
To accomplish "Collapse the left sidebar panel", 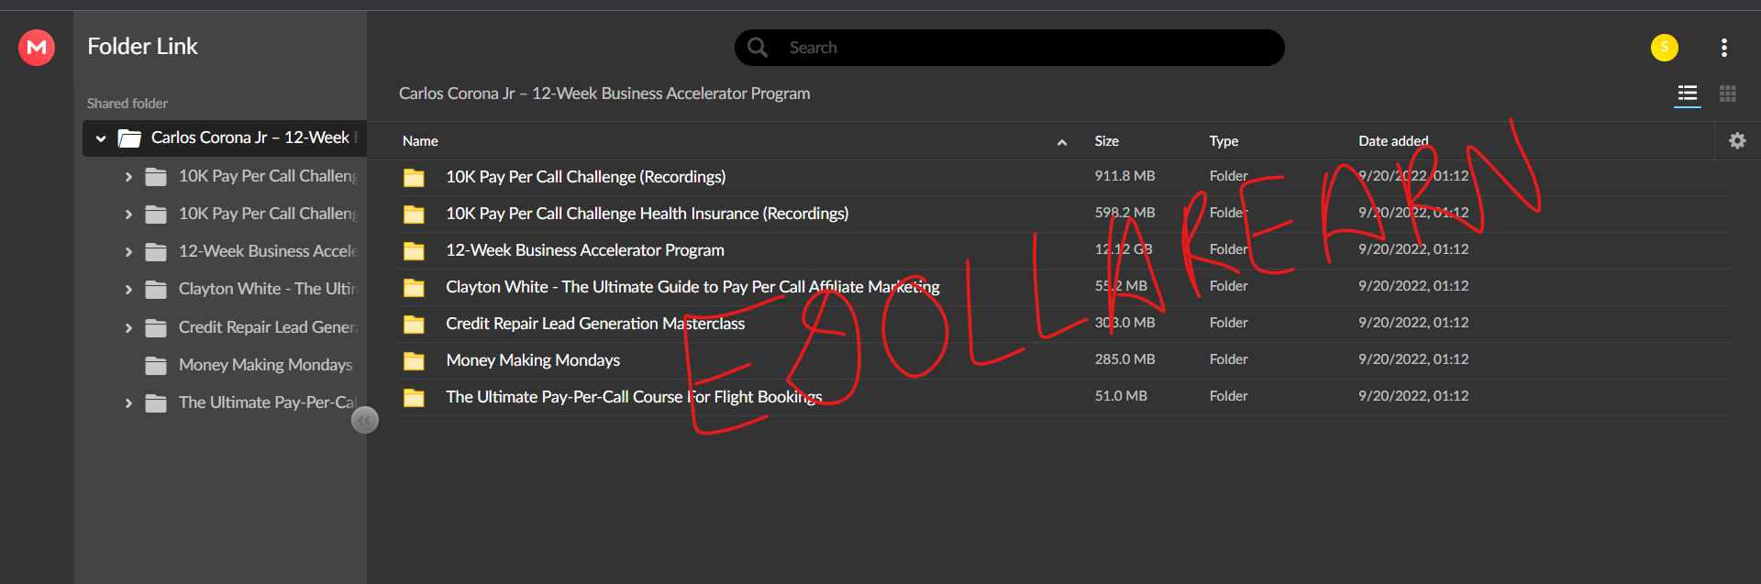I will click(365, 420).
